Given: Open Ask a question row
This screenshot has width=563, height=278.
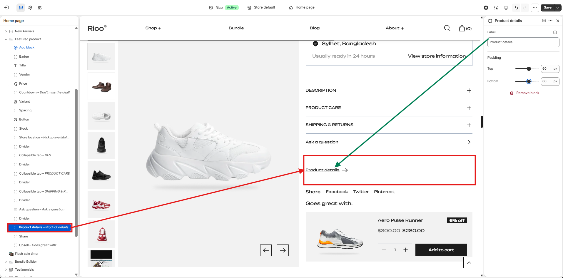Looking at the screenshot, I should pyautogui.click(x=389, y=142).
